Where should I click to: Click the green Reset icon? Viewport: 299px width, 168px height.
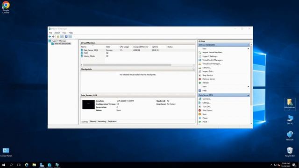[200, 122]
